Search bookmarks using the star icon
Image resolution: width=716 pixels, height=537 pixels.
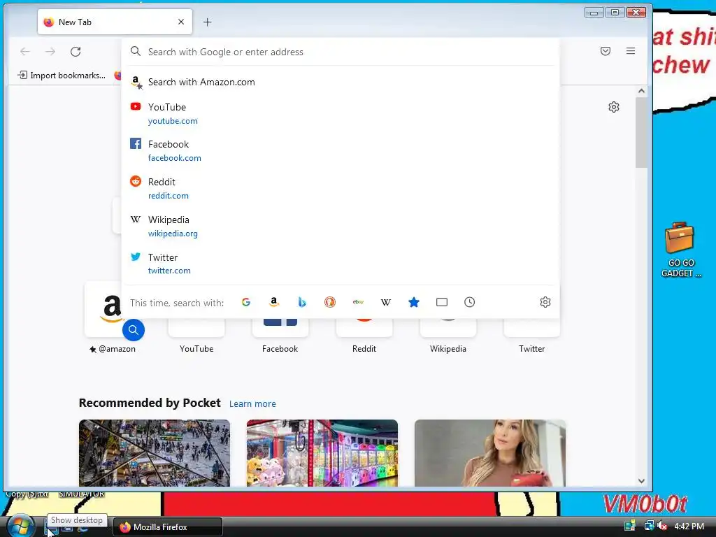[414, 302]
